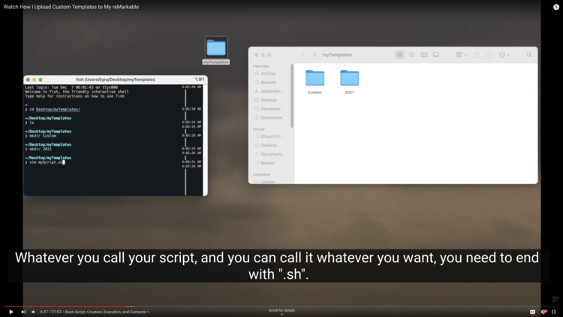Select the Custom folder in Finder
Image resolution: width=563 pixels, height=317 pixels.
point(315,82)
